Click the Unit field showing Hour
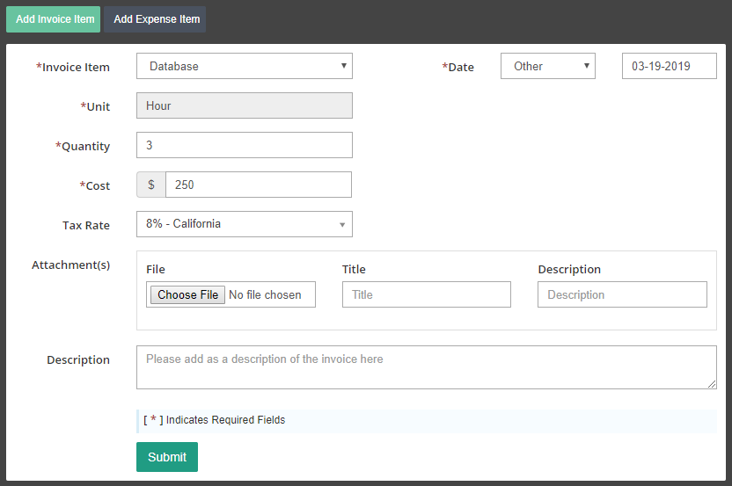732x486 pixels. tap(245, 105)
